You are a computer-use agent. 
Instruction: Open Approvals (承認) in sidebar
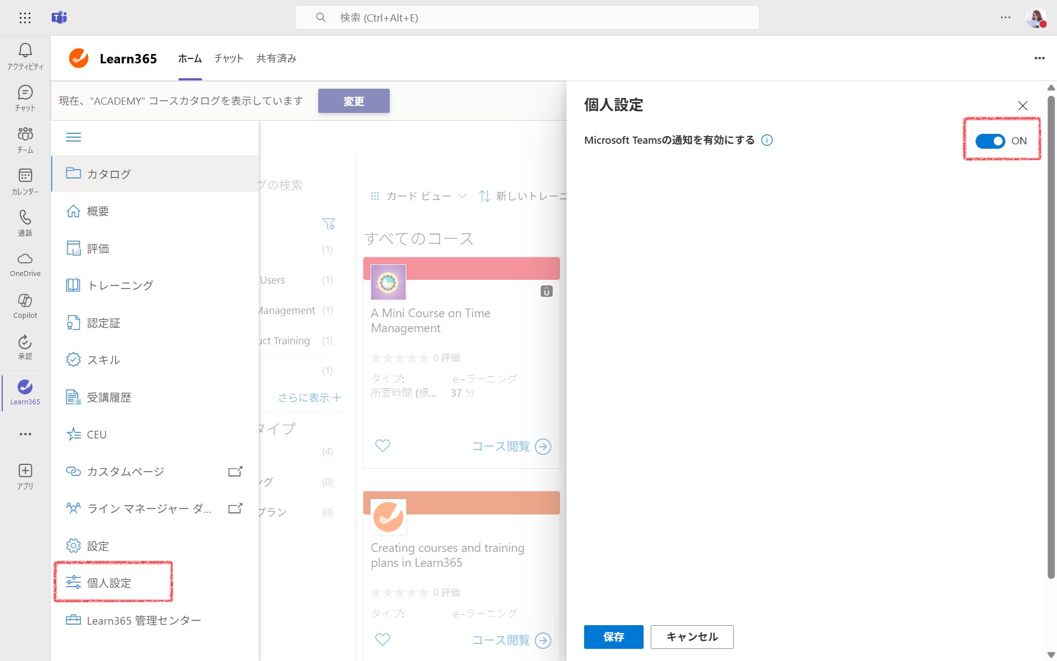tap(25, 348)
